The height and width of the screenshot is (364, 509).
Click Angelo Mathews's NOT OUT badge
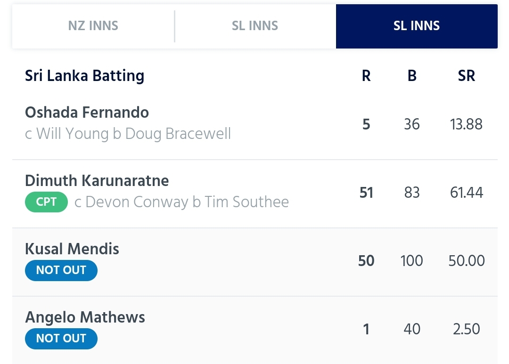coord(61,339)
